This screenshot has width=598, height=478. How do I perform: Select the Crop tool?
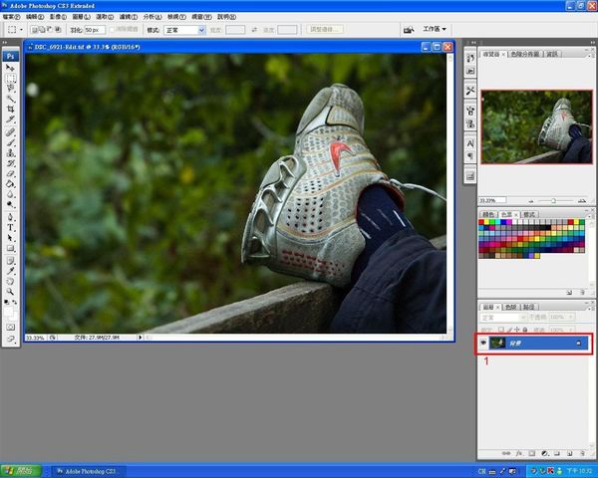(x=10, y=109)
